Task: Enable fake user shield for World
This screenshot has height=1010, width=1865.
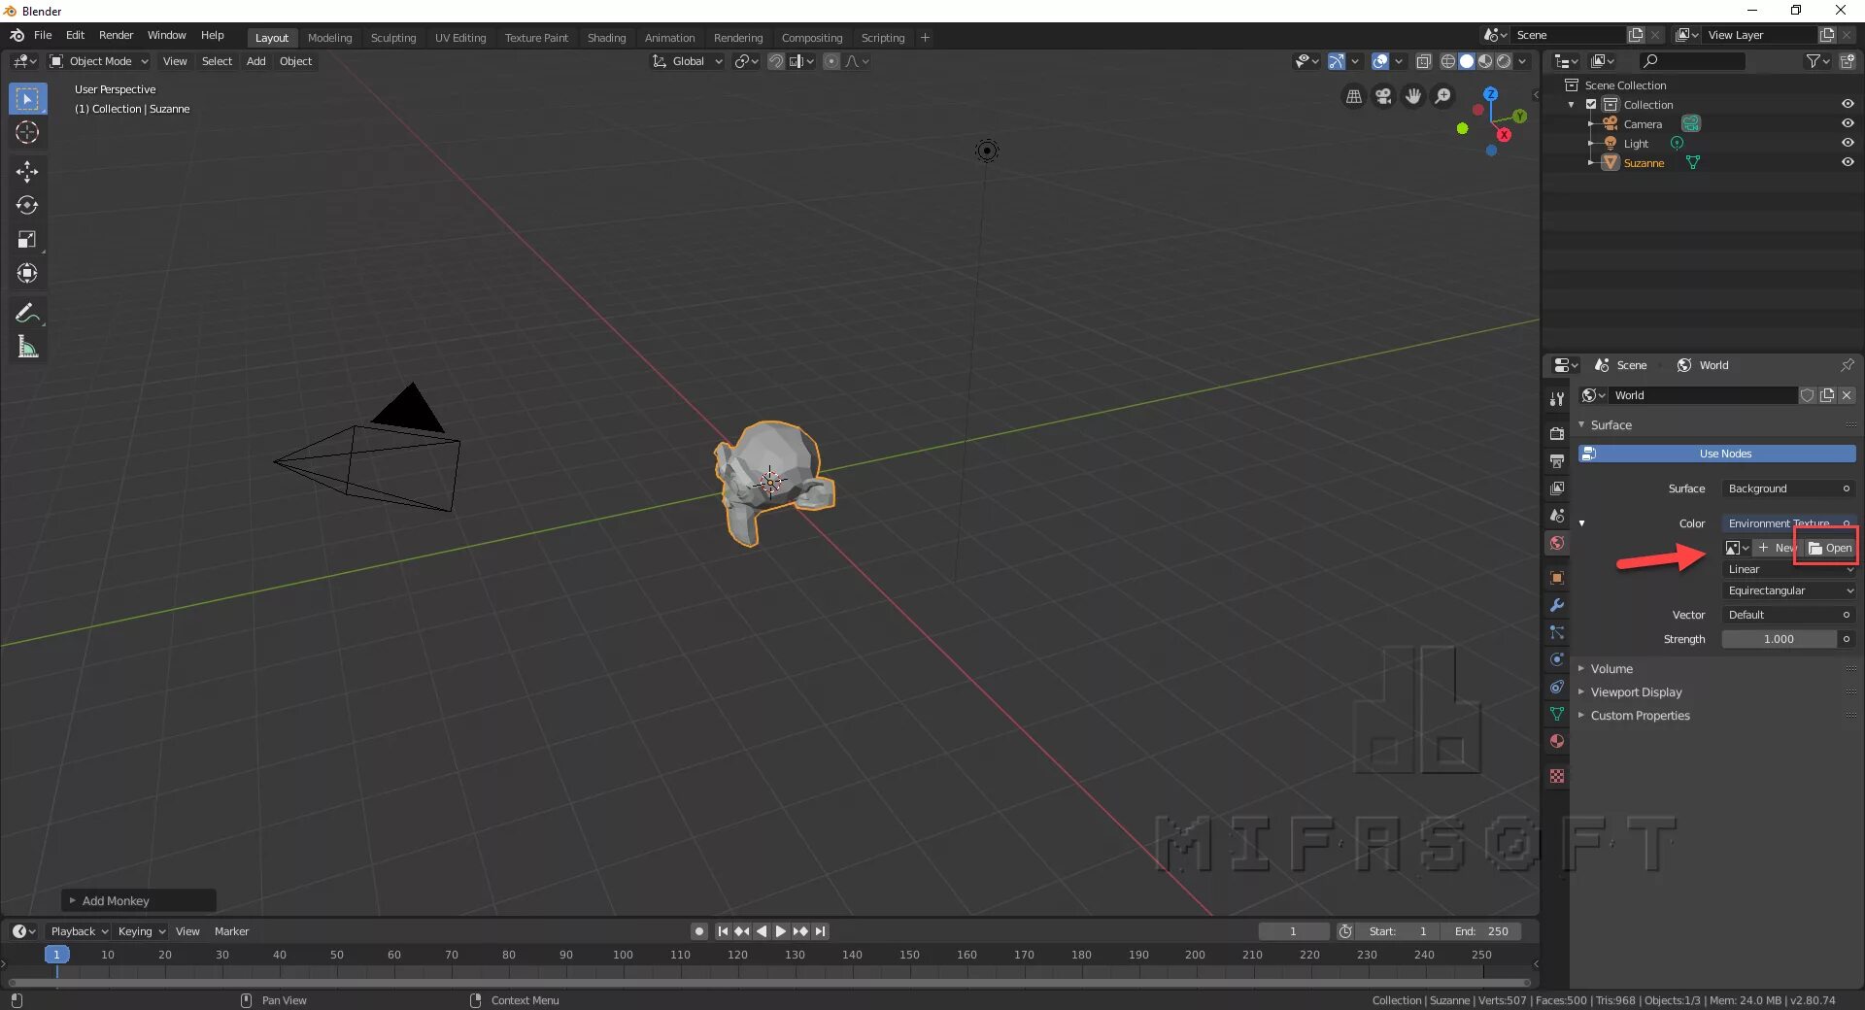Action: coord(1808,395)
